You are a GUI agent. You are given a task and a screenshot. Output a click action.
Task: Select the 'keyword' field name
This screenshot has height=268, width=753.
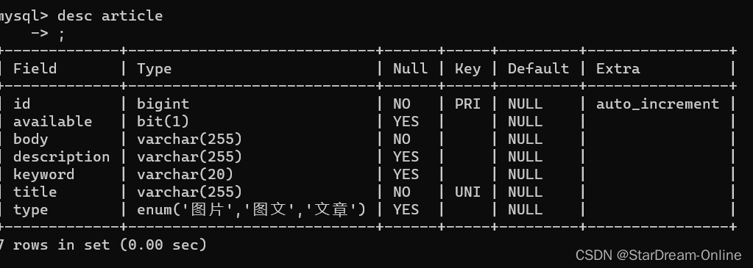[x=43, y=175]
